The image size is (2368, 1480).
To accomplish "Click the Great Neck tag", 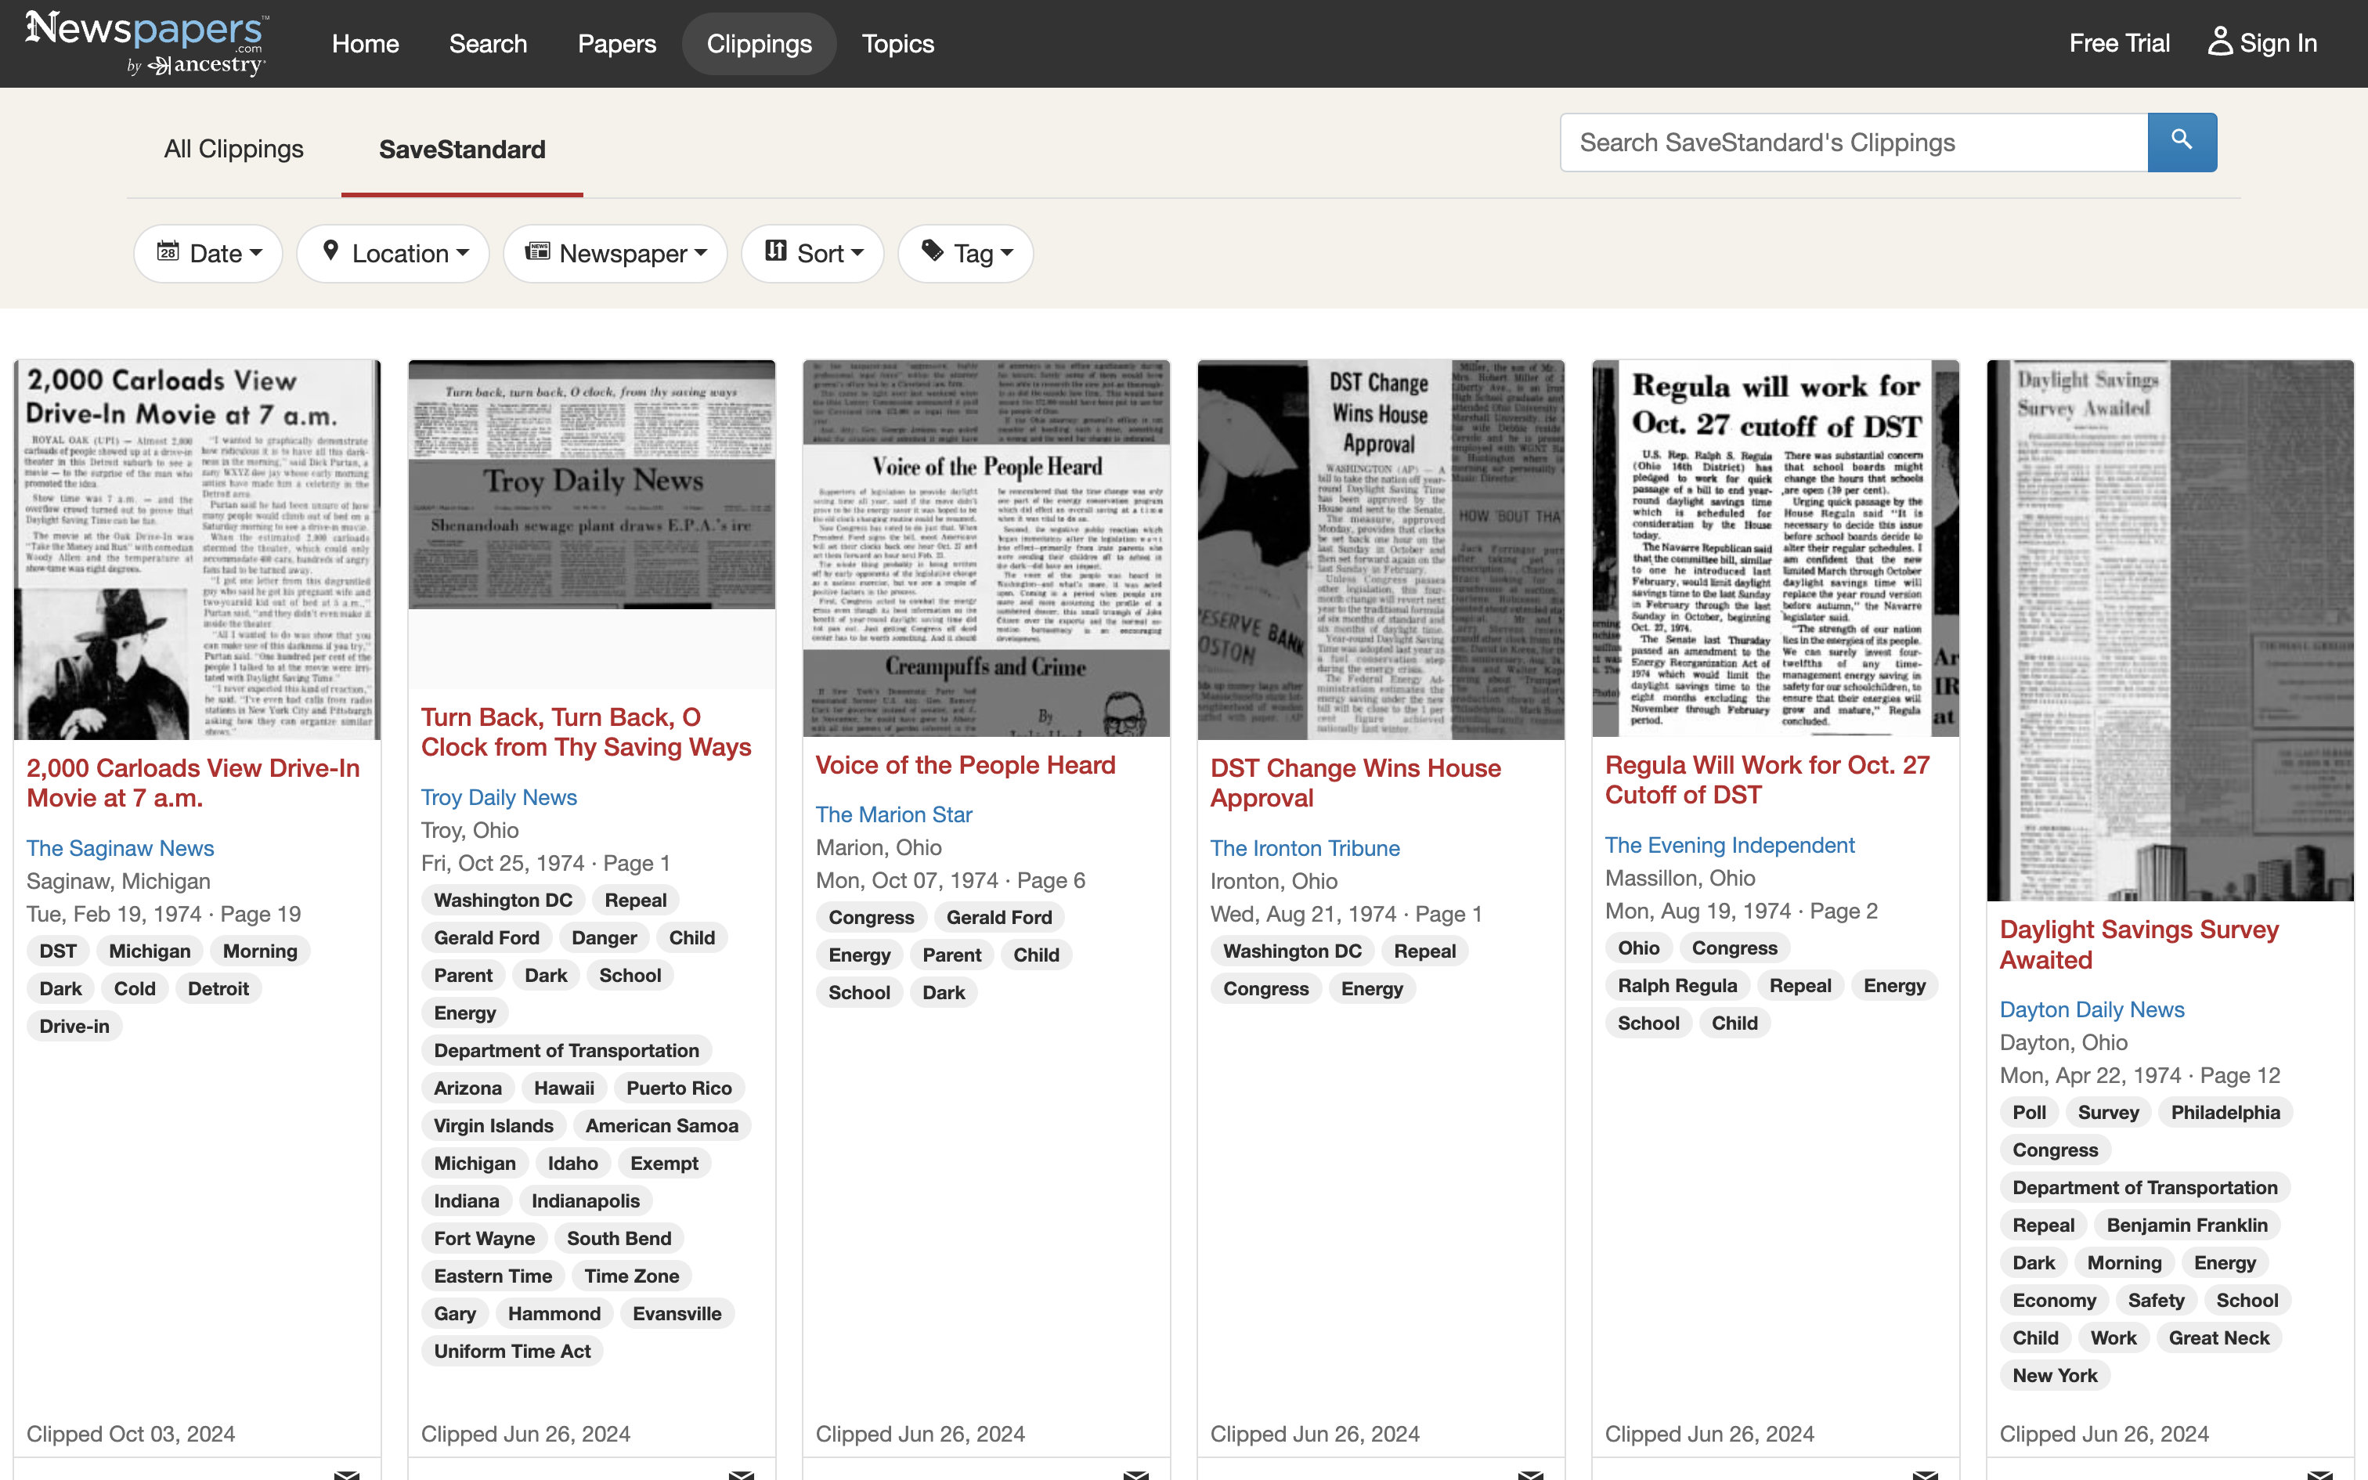I will tap(2218, 1338).
